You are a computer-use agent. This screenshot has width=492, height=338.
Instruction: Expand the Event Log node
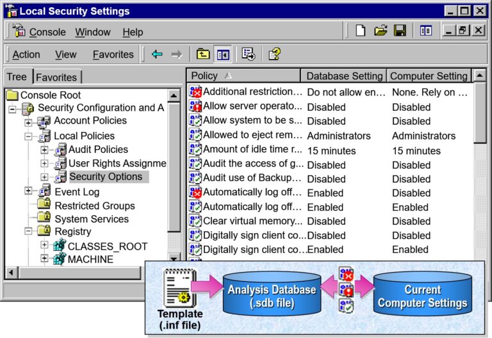28,191
